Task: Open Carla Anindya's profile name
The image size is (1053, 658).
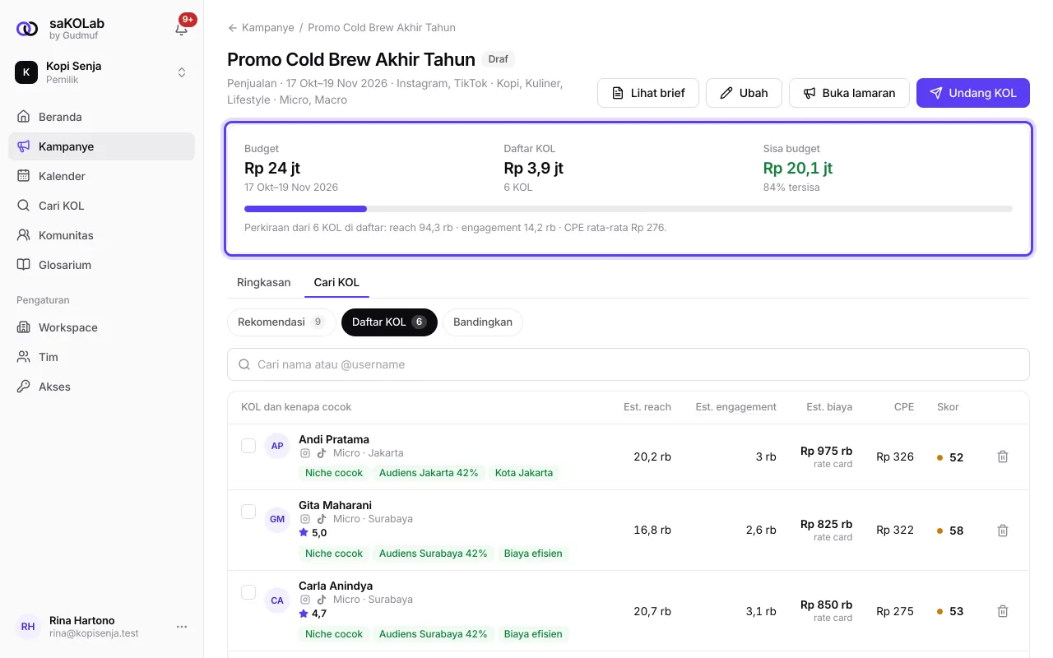Action: point(336,586)
